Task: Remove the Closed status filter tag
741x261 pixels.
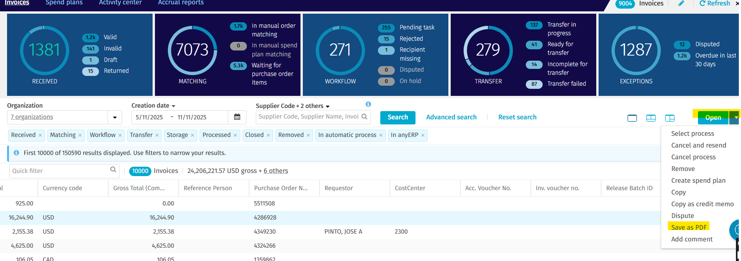Action: point(268,135)
